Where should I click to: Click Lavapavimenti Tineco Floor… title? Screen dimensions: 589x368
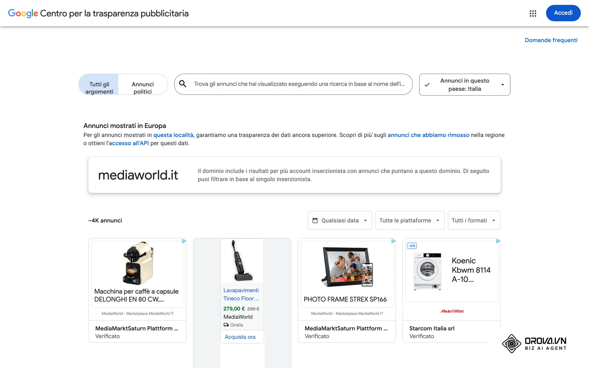click(x=241, y=294)
